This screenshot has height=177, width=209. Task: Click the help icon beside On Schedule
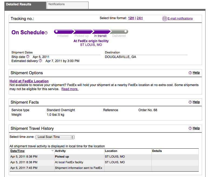(x=46, y=33)
